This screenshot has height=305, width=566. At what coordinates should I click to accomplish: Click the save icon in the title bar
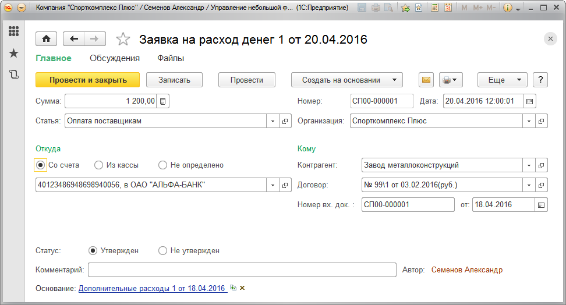[x=362, y=8]
